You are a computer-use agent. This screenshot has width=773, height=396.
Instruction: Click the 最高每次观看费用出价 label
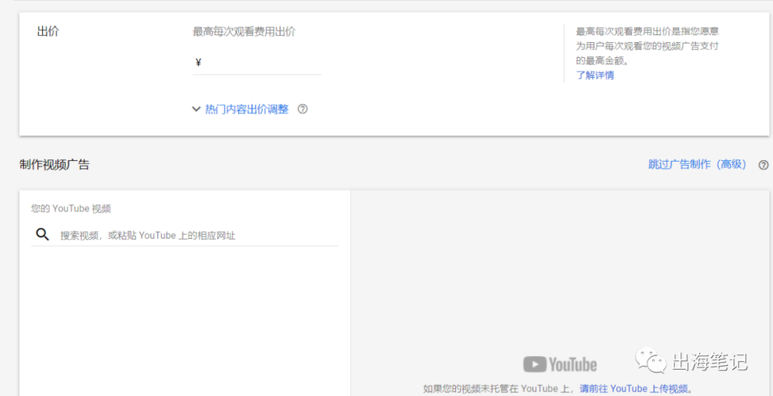(x=244, y=32)
